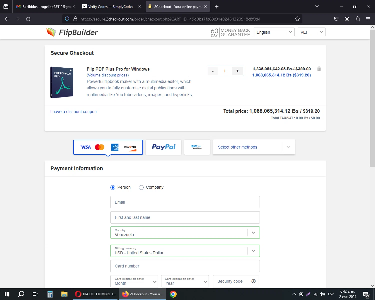This screenshot has width=375, height=300.
Task: List all tabs with the chevron
Action: [x=317, y=6]
